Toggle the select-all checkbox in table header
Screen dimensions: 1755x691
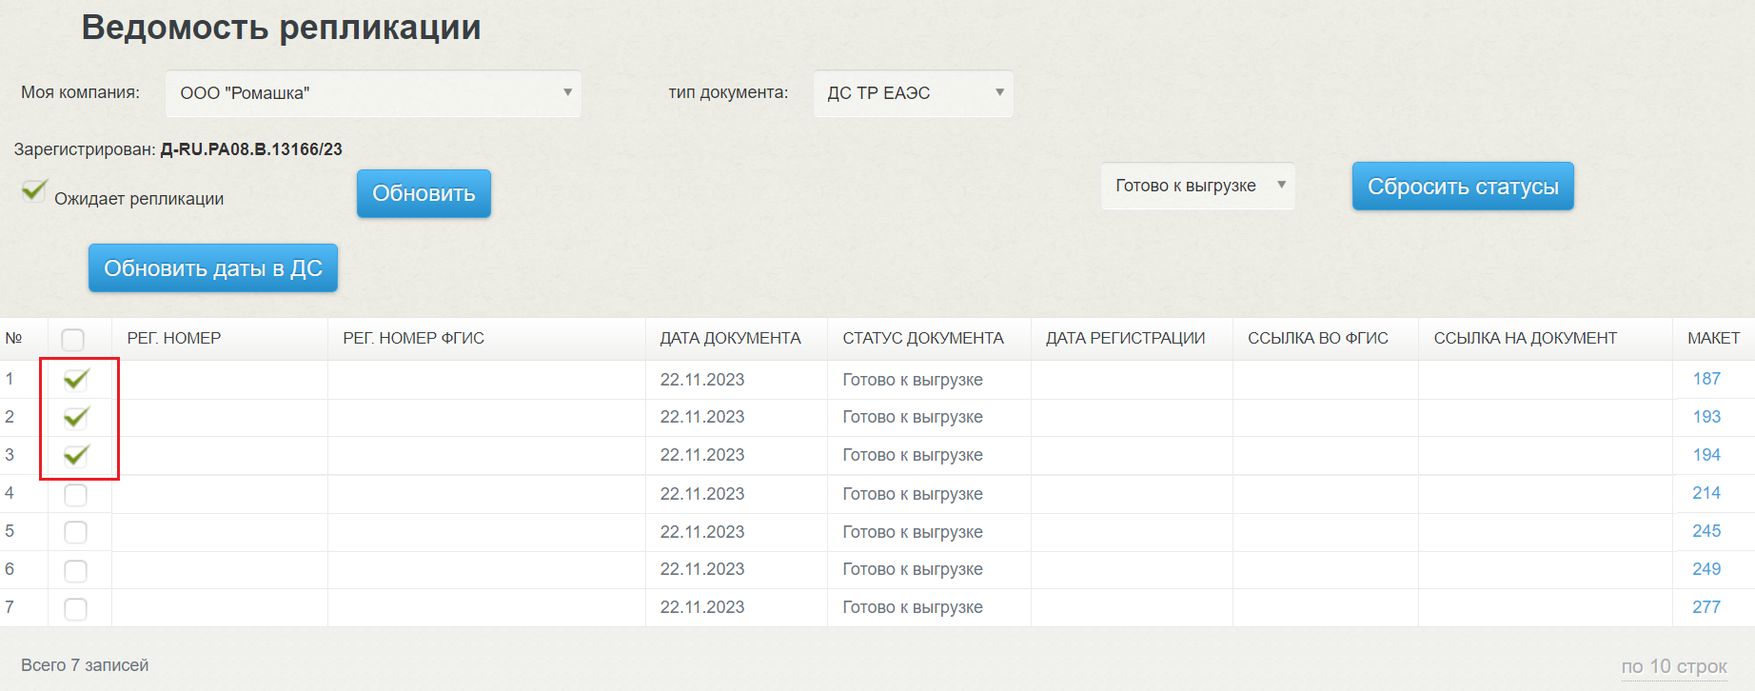pyautogui.click(x=72, y=339)
